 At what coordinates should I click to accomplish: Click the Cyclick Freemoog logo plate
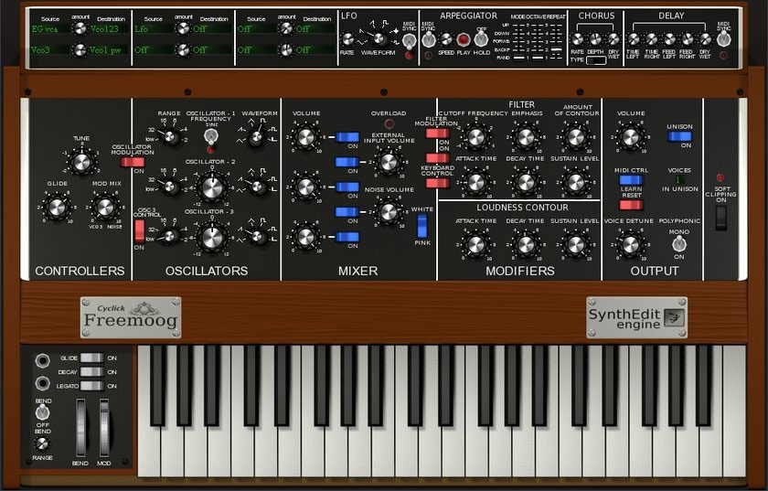pos(131,317)
